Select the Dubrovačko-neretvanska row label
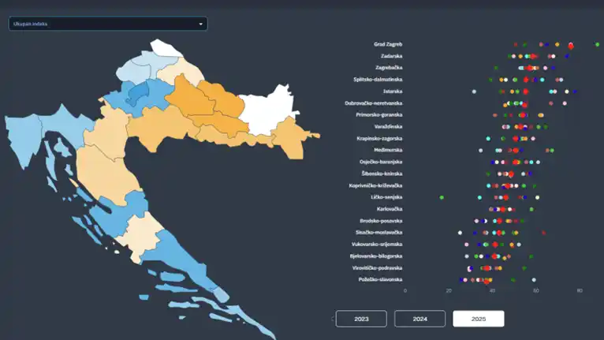 (374, 103)
